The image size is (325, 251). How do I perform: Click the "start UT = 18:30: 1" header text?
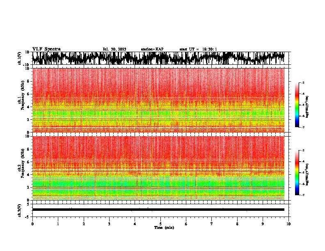click(x=198, y=49)
